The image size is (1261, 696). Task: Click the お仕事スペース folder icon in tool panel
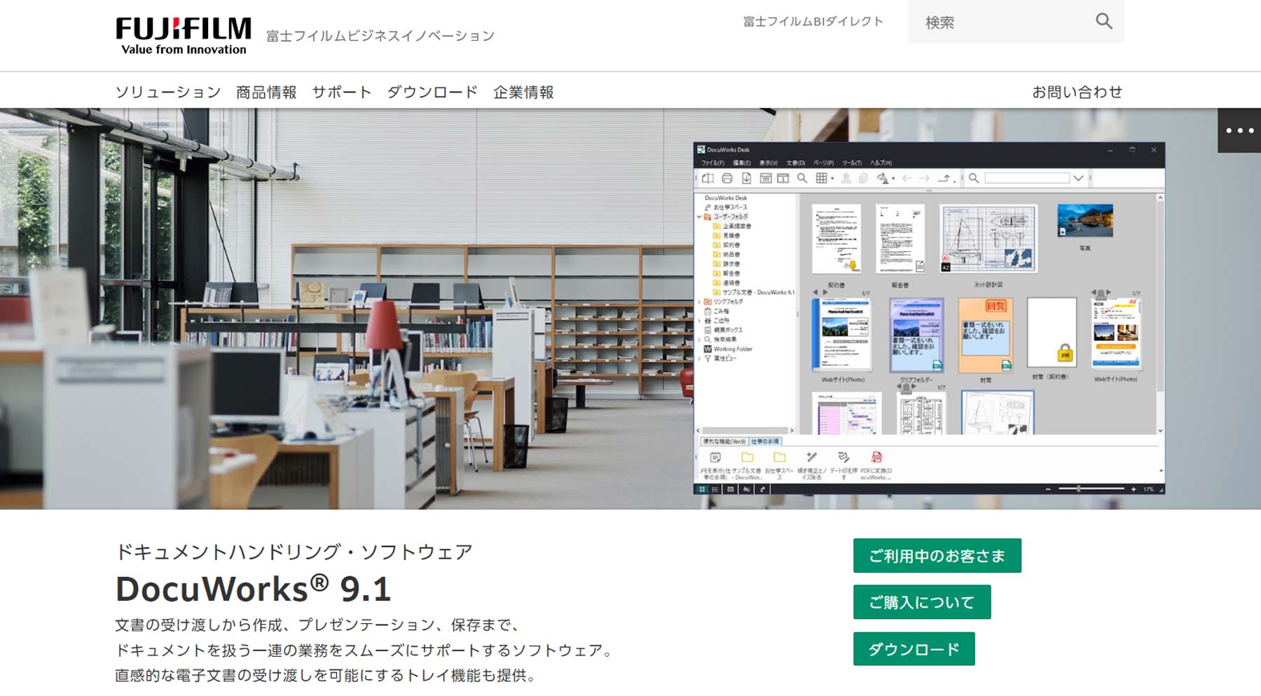[779, 457]
